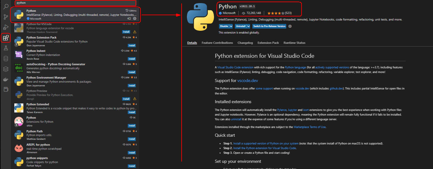Open the notebook icon in activity bar

(6, 89)
